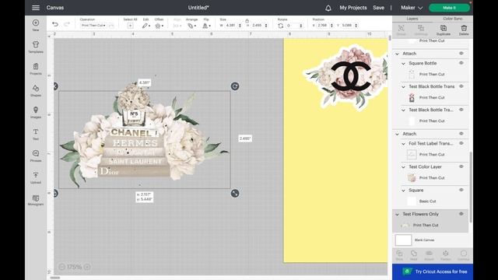
Task: Hide the first Attach group
Action: pos(461,54)
